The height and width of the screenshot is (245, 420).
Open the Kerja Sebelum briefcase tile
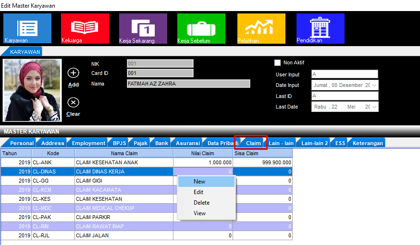[201, 28]
